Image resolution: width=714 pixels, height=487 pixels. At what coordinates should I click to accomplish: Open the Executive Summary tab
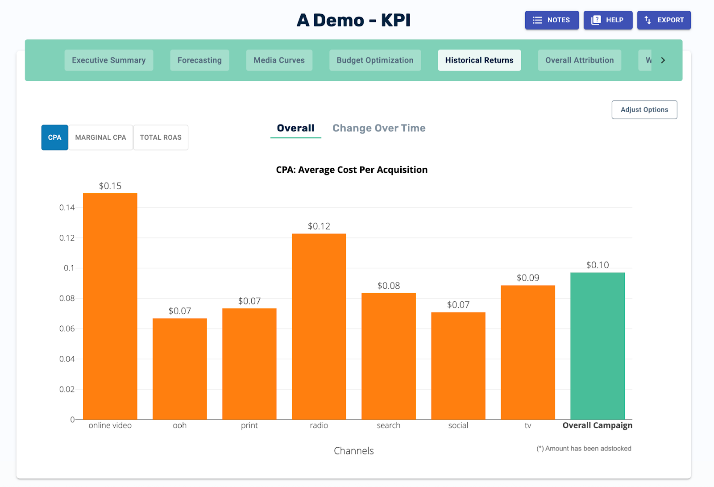tap(108, 60)
